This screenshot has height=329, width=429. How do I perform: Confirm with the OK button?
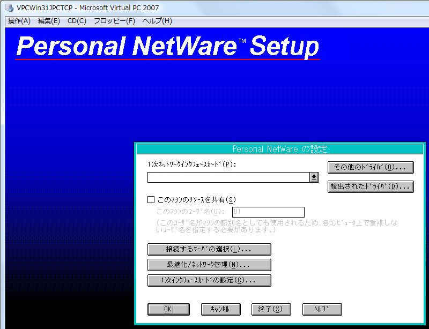pyautogui.click(x=168, y=309)
